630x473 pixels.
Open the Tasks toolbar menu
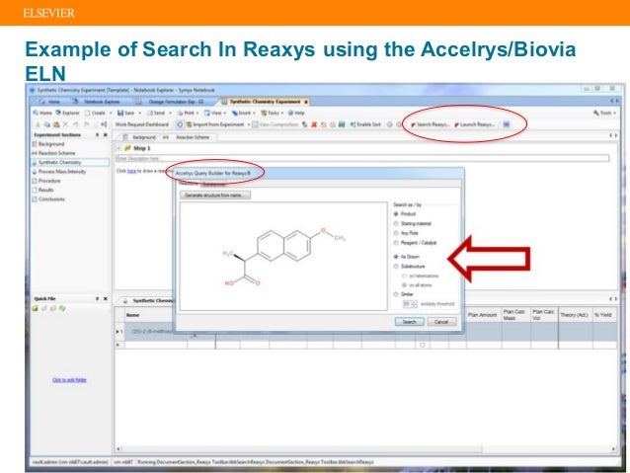[x=271, y=113]
